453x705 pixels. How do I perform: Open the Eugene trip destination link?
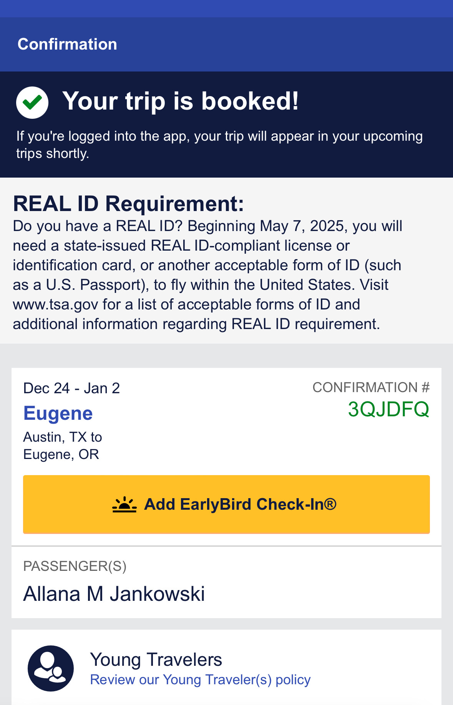tap(58, 414)
